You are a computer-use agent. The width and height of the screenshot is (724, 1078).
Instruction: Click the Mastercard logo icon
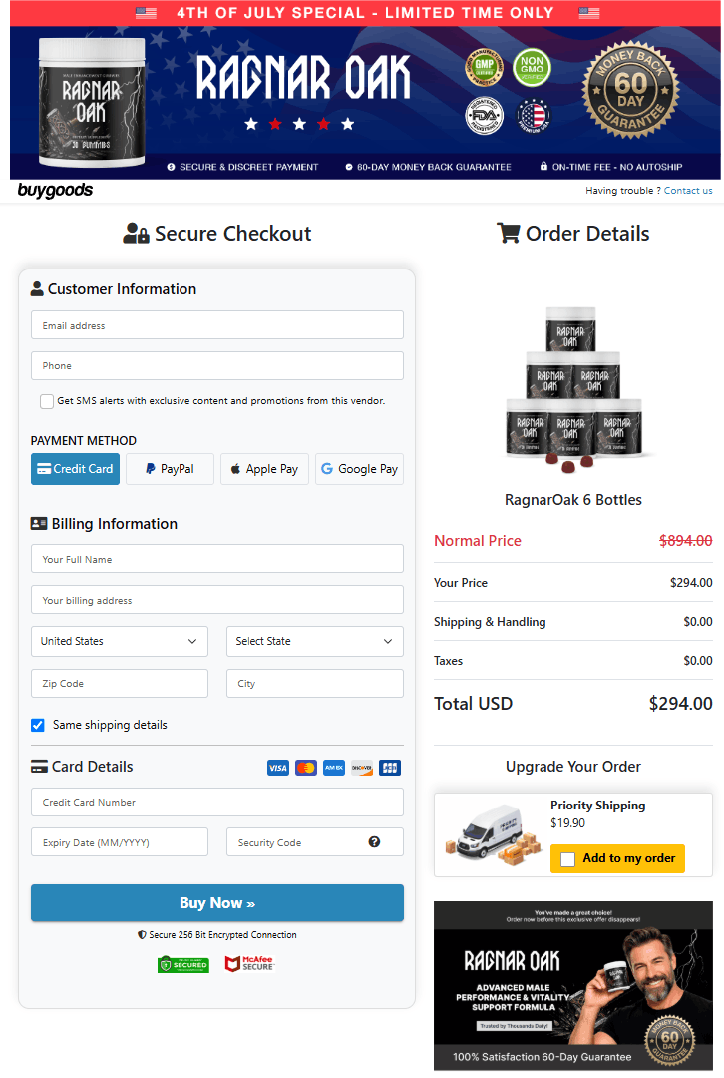[306, 768]
